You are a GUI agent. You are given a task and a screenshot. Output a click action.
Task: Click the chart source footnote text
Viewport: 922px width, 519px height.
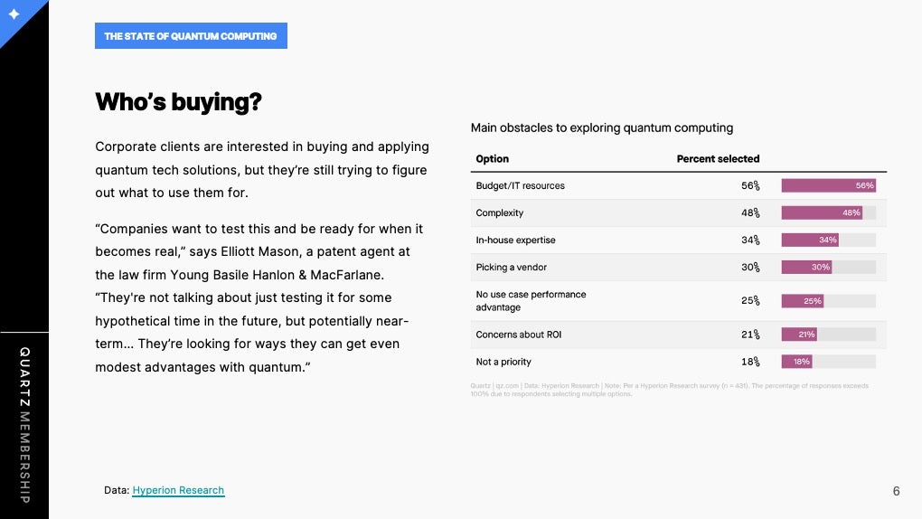tap(669, 390)
